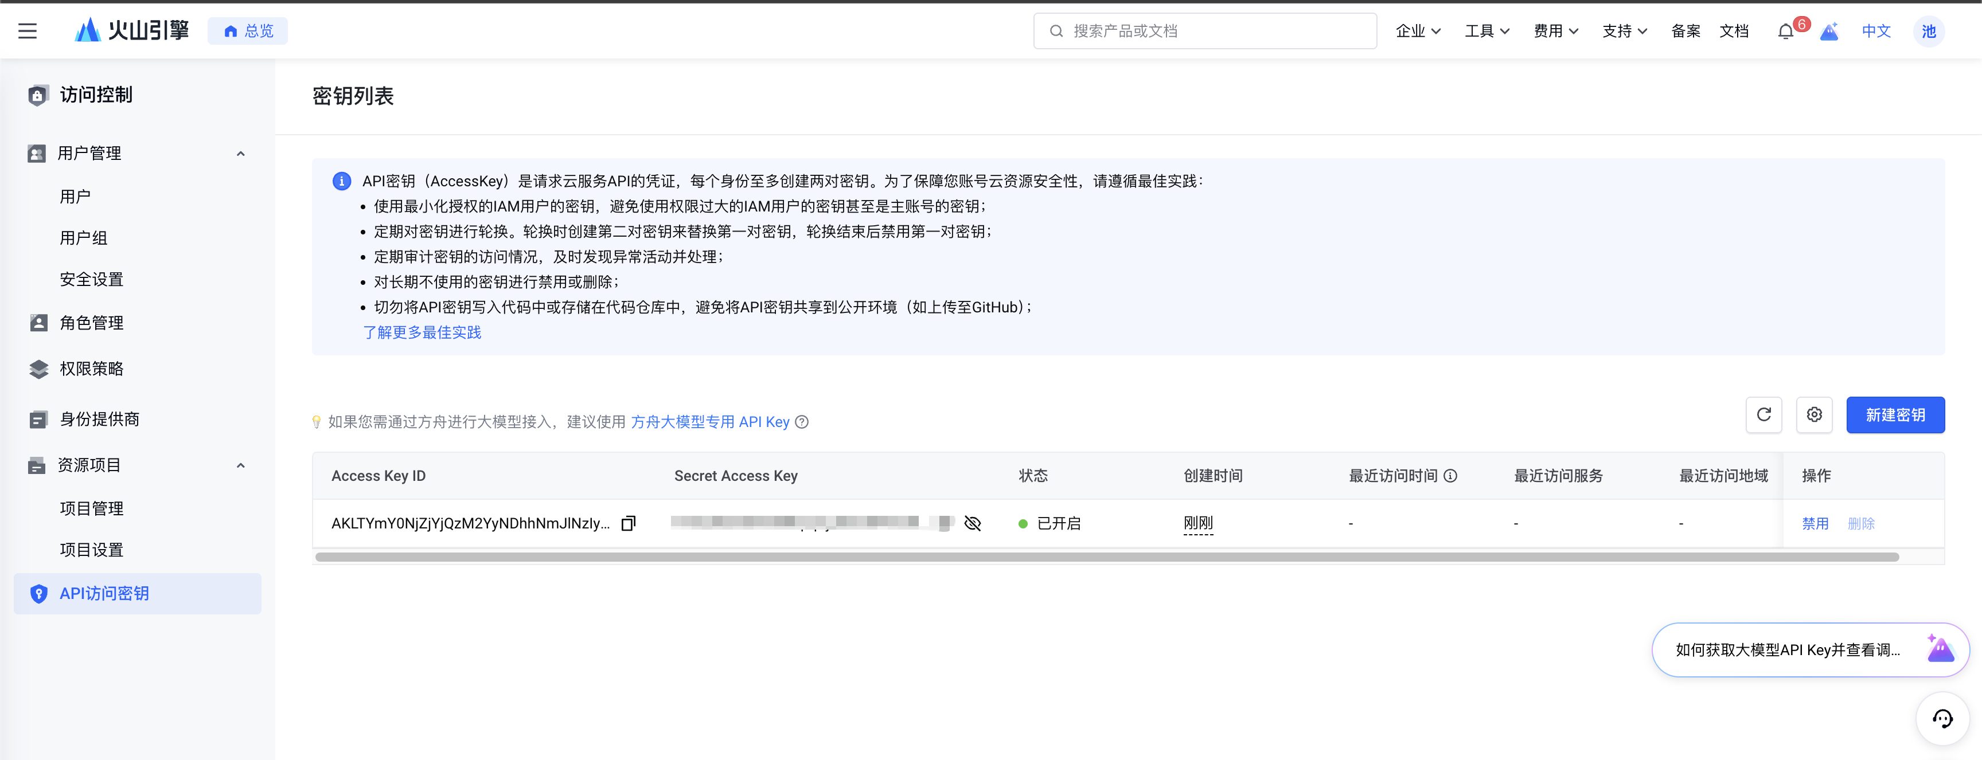Image resolution: width=1982 pixels, height=760 pixels.
Task: Select 权限策略 in the sidebar
Action: click(x=91, y=369)
